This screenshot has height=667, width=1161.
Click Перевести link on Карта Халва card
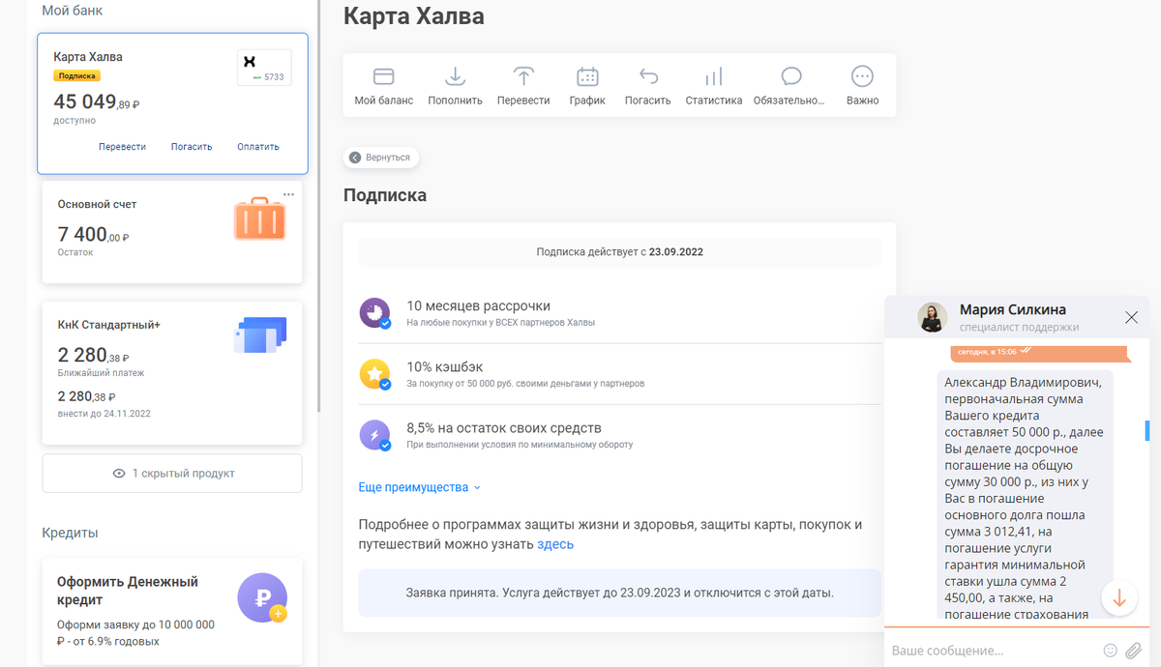pos(122,147)
